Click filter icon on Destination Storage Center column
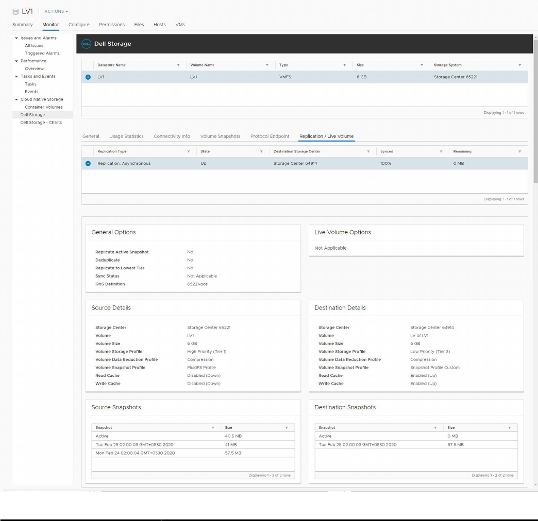 (368, 152)
